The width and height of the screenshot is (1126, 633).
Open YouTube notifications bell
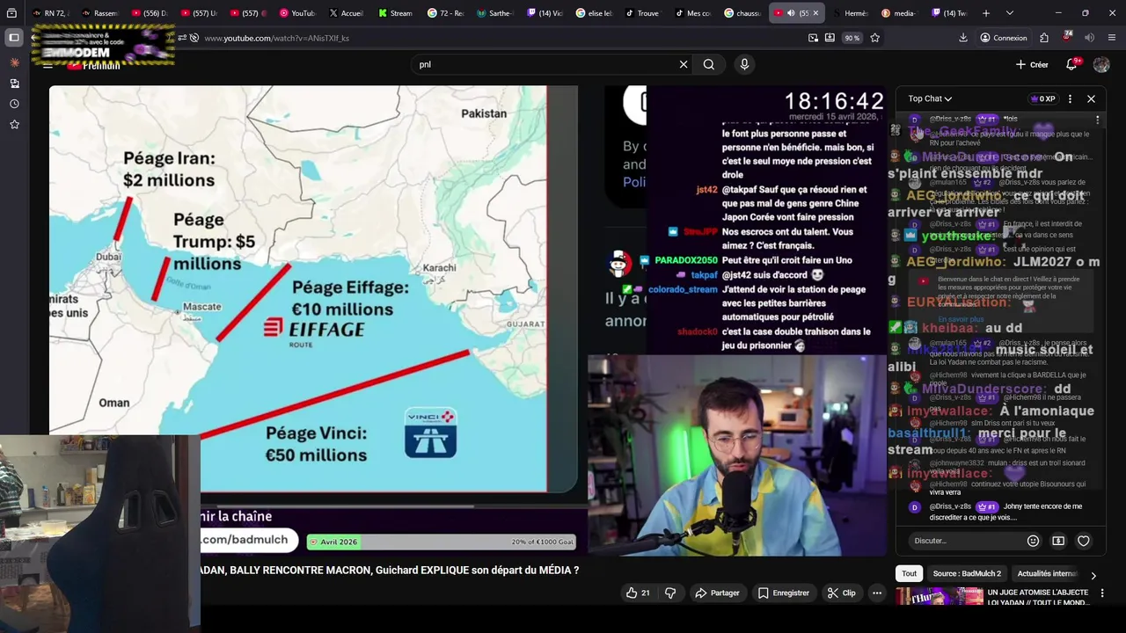pyautogui.click(x=1071, y=64)
